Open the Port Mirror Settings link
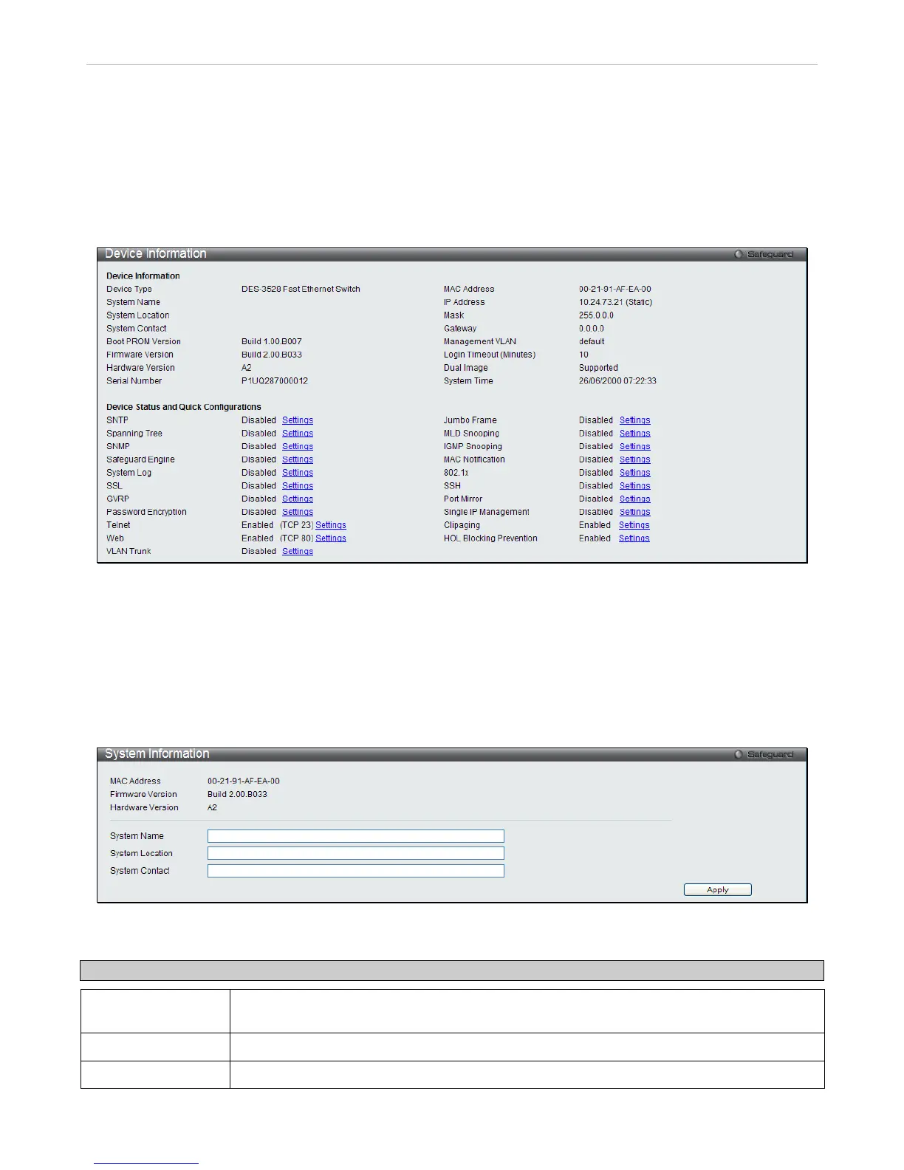 [x=635, y=499]
